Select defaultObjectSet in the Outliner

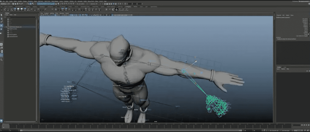13,37
